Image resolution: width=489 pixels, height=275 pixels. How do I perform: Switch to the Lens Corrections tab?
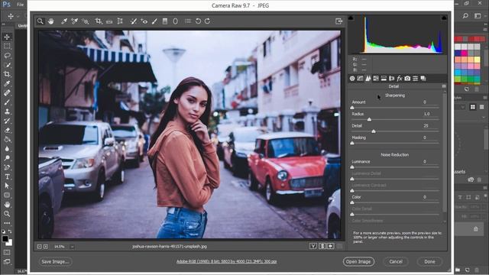click(x=391, y=79)
